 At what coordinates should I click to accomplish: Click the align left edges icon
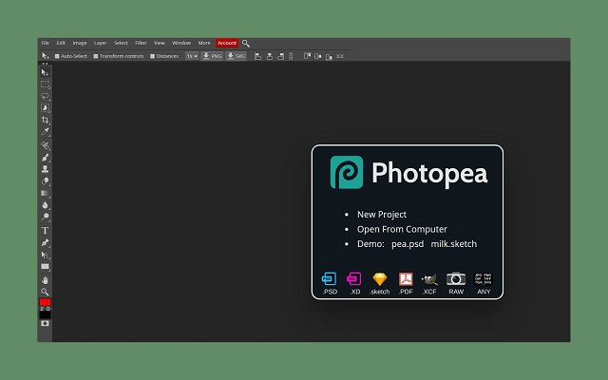click(x=257, y=56)
